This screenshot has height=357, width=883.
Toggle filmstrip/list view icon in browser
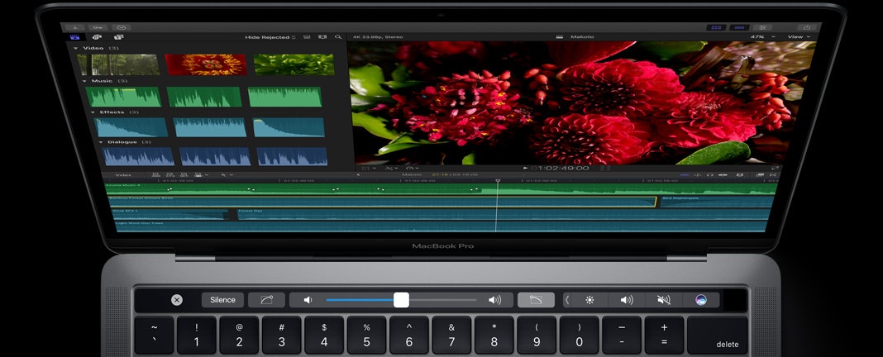pyautogui.click(x=322, y=37)
